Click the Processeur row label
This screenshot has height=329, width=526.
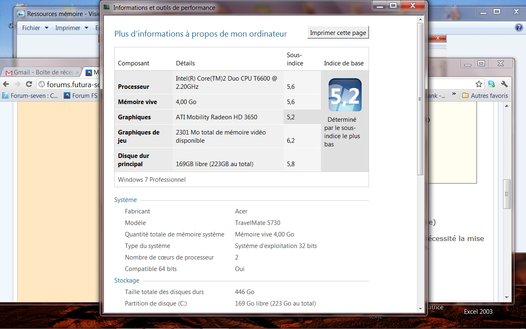pyautogui.click(x=134, y=87)
